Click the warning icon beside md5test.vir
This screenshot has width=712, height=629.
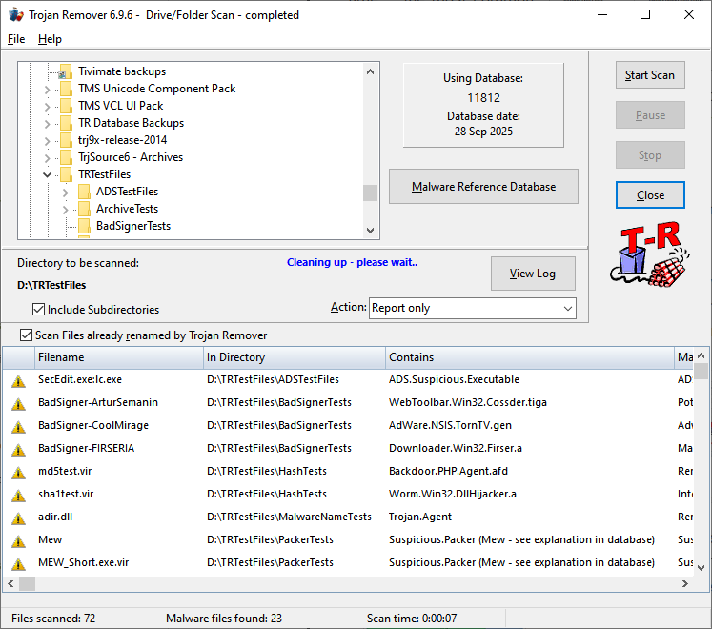18,472
